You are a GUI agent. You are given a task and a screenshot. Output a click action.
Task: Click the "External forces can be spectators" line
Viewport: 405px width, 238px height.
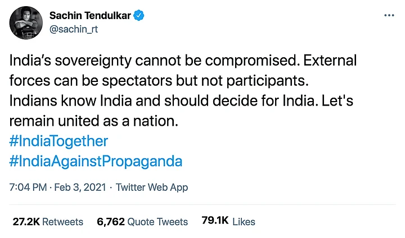tap(160, 80)
